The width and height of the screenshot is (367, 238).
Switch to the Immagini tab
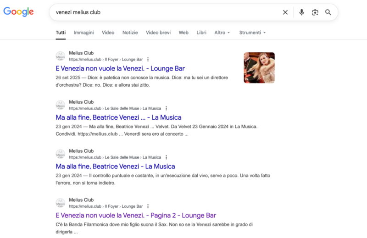83,33
